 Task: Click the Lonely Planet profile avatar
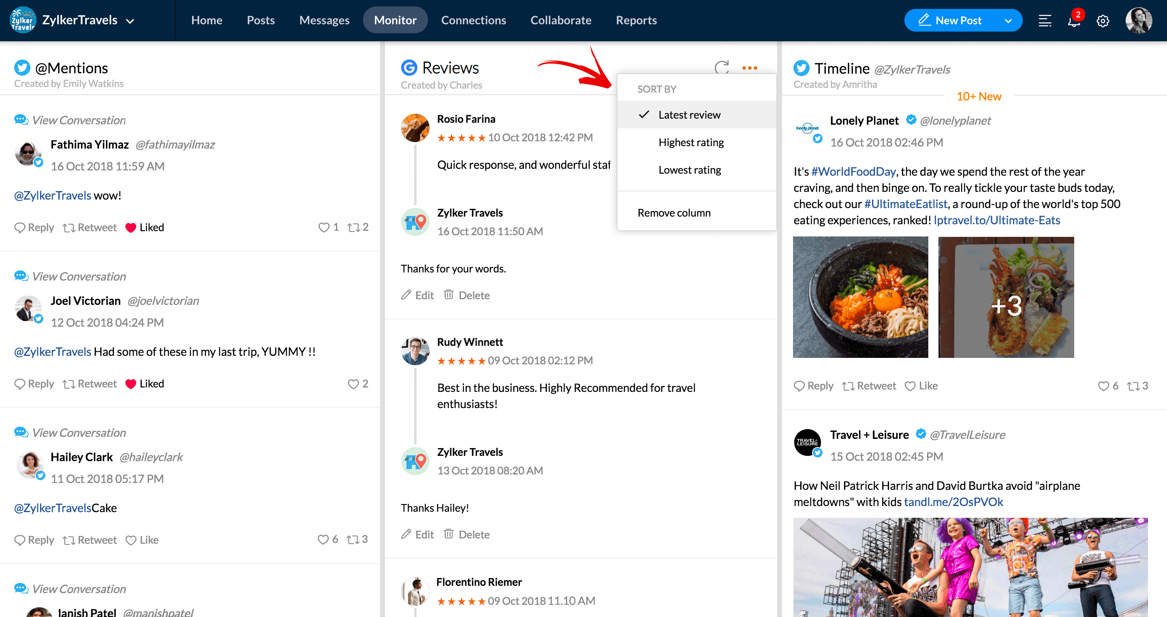tap(808, 129)
